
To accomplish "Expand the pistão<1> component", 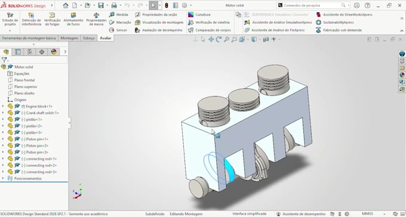I will [3, 119].
